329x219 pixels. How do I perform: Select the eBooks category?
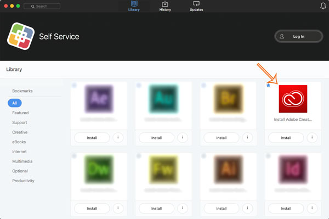(x=19, y=142)
